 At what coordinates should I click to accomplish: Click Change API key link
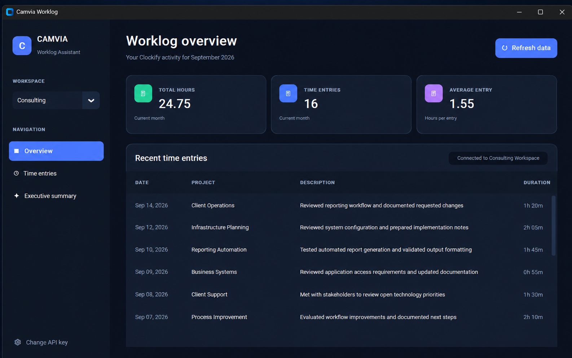pyautogui.click(x=41, y=342)
